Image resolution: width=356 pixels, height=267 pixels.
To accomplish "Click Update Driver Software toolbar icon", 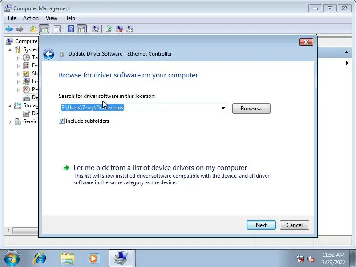I will click(x=109, y=29).
